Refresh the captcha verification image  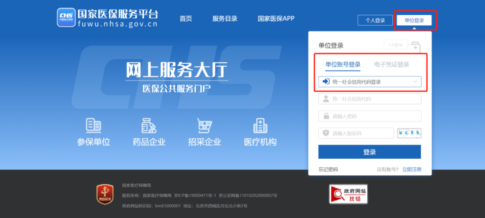pyautogui.click(x=409, y=133)
